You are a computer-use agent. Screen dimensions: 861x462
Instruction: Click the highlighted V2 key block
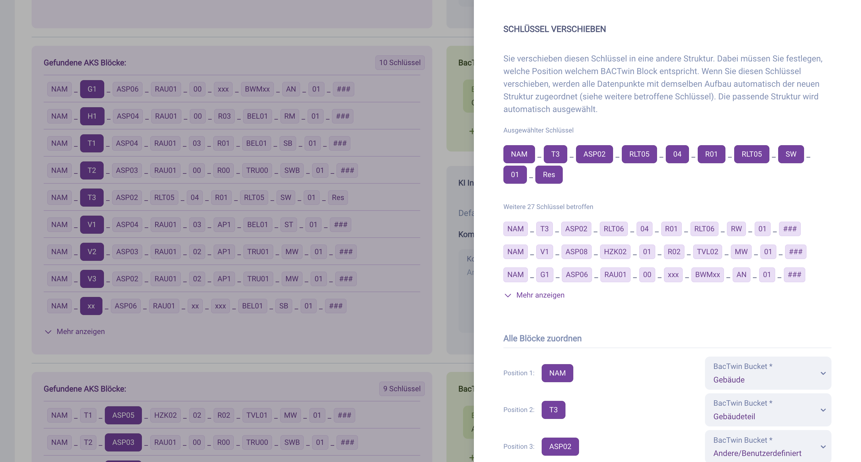(92, 251)
